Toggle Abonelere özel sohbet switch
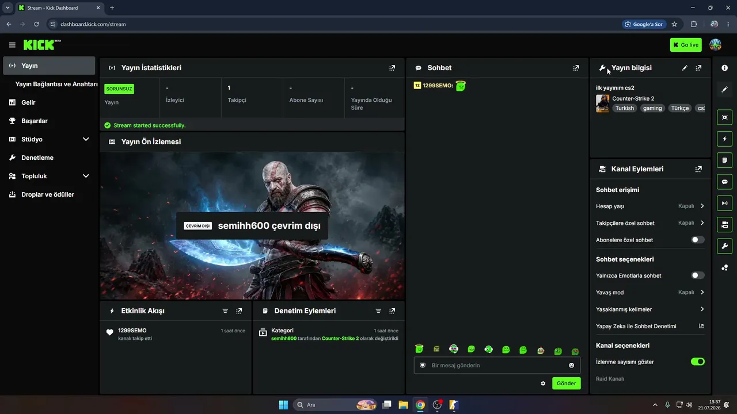Screen dimensions: 737x414 tap(697, 240)
